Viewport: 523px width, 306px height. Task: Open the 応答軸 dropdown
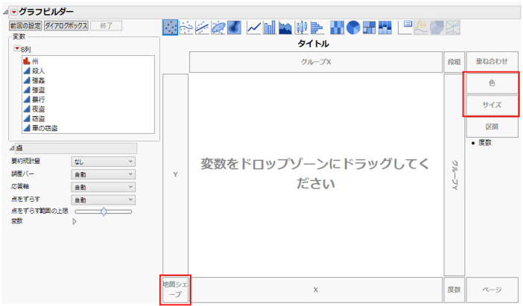pos(103,187)
